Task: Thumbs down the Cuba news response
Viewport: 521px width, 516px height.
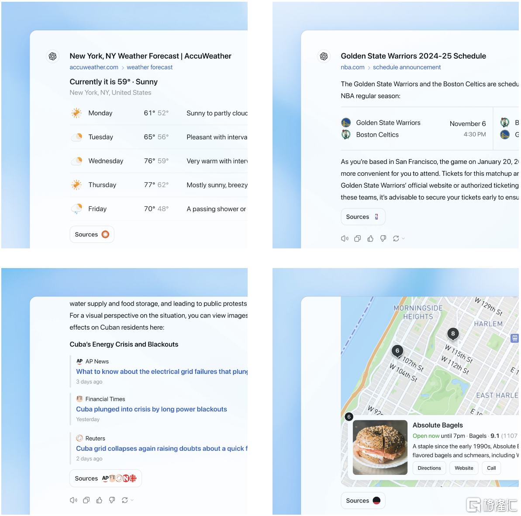Action: pyautogui.click(x=112, y=500)
